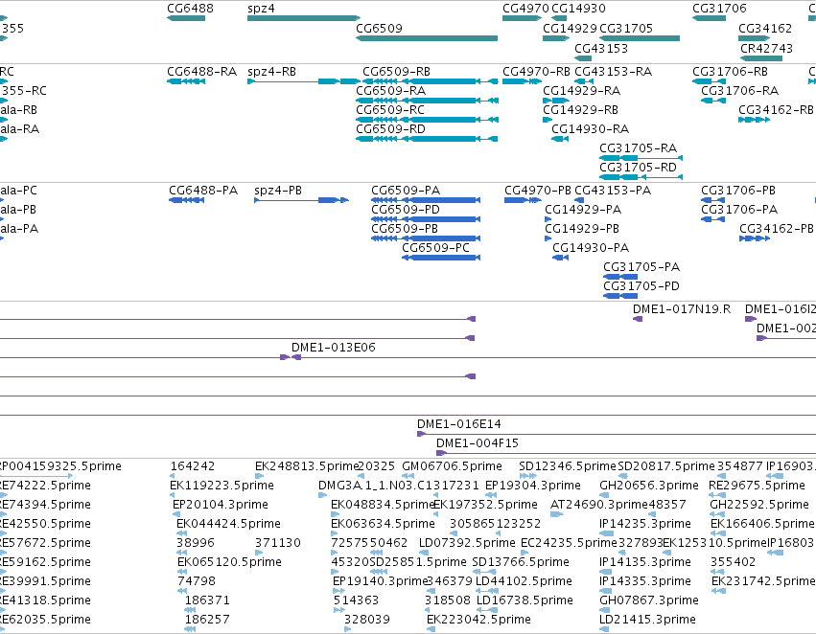The height and width of the screenshot is (634, 816).
Task: Select EST LD21415.3prime
Action: [x=604, y=630]
